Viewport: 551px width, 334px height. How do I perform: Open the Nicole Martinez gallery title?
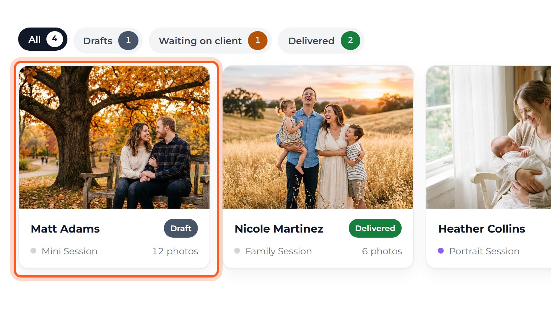click(279, 229)
